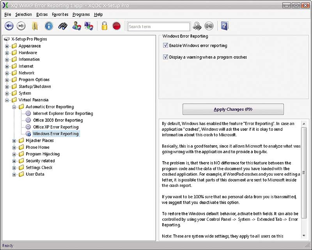Collapse the Automatic Error Reporting node
The height and width of the screenshot is (250, 312).
click(x=14, y=107)
